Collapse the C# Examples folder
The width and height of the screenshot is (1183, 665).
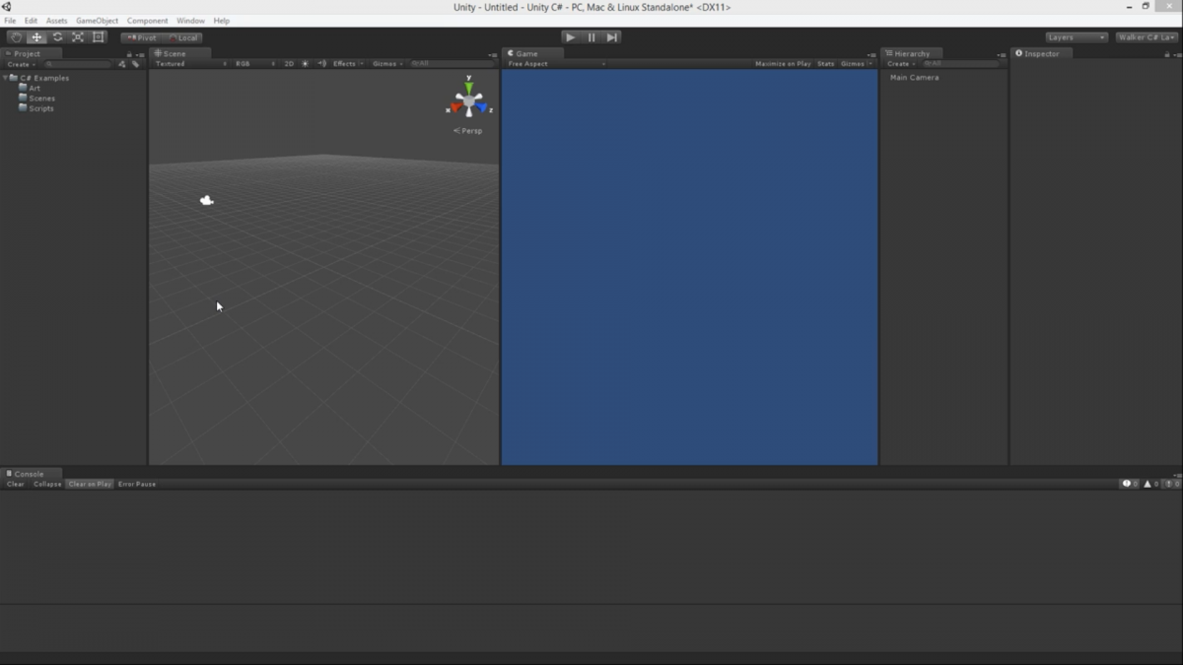(6, 78)
